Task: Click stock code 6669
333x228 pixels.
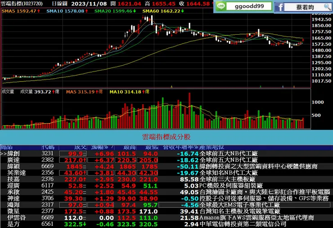Action: (48, 166)
